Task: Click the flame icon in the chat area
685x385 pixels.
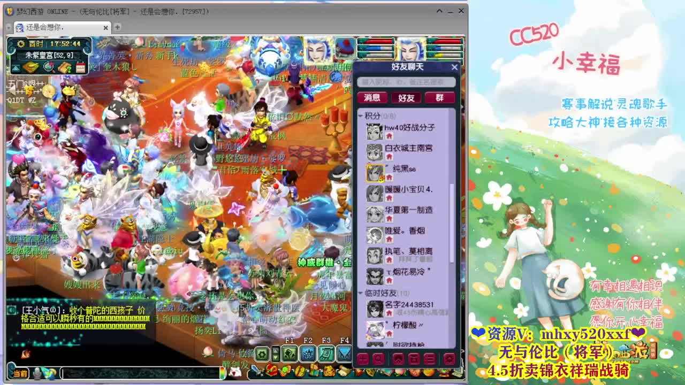Action: (x=25, y=353)
